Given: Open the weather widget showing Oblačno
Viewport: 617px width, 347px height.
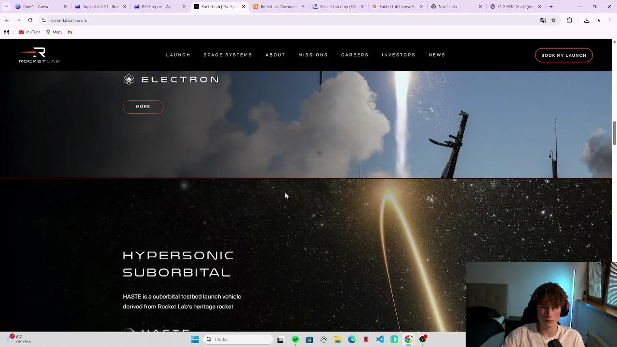Looking at the screenshot, I should pyautogui.click(x=20, y=339).
